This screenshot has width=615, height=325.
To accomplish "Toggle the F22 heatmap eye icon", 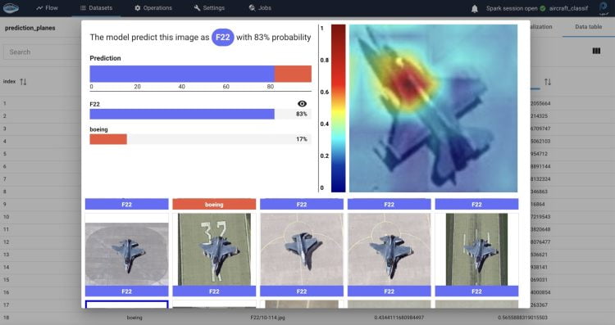I will [302, 104].
